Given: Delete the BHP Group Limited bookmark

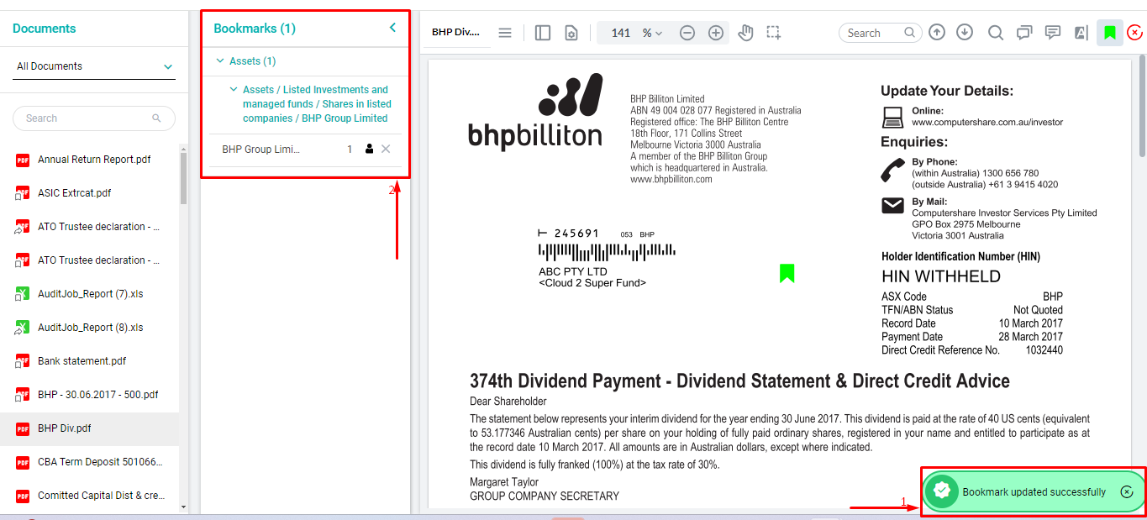Looking at the screenshot, I should (386, 149).
